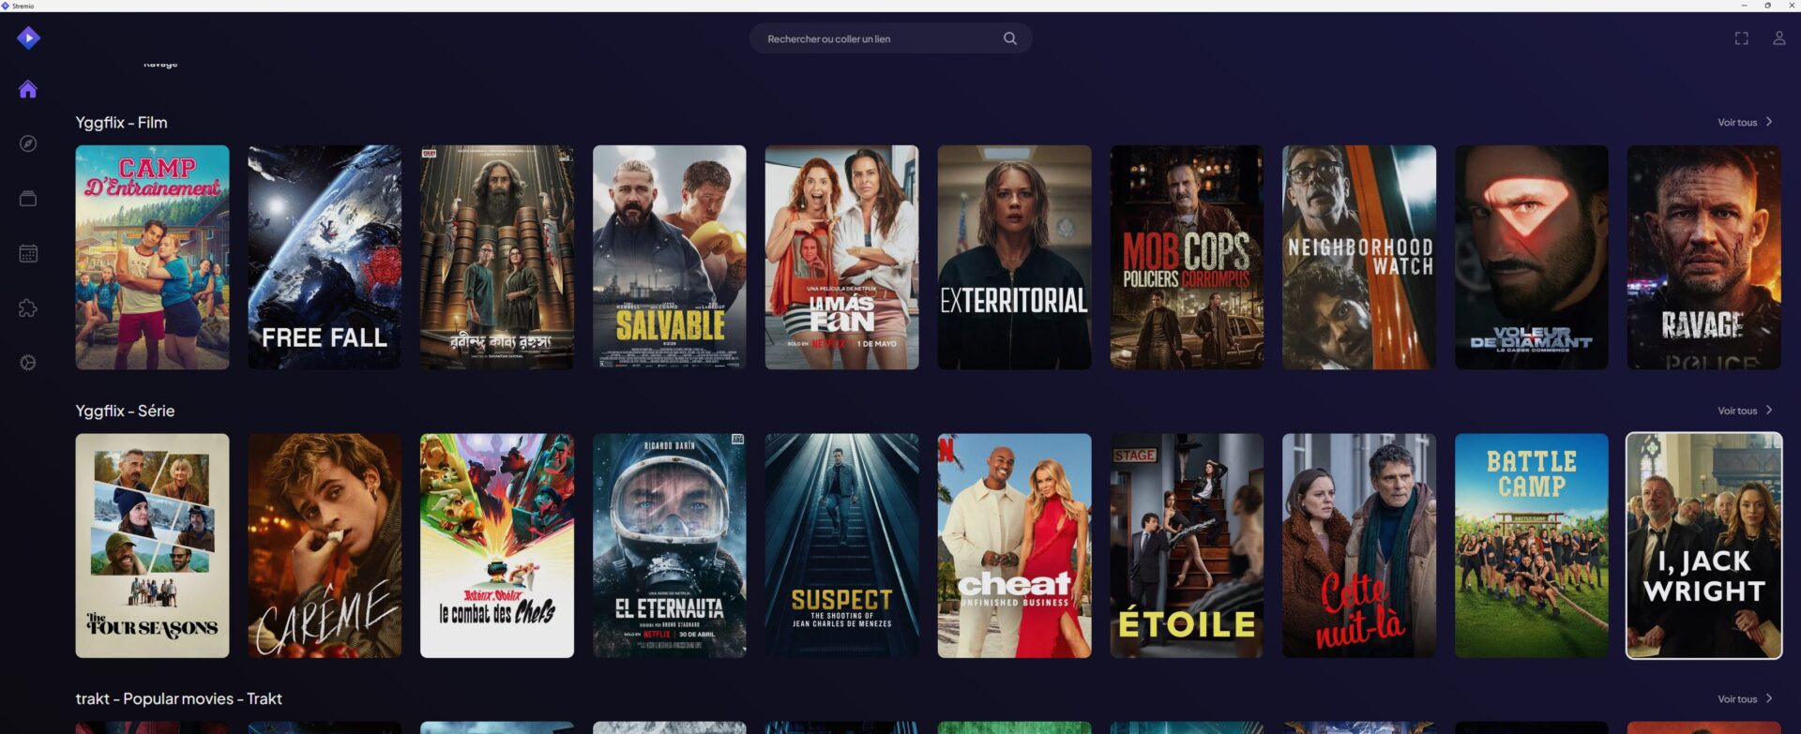1801x734 pixels.
Task: Expand Yggflix - Film row chevron
Action: pos(1769,122)
